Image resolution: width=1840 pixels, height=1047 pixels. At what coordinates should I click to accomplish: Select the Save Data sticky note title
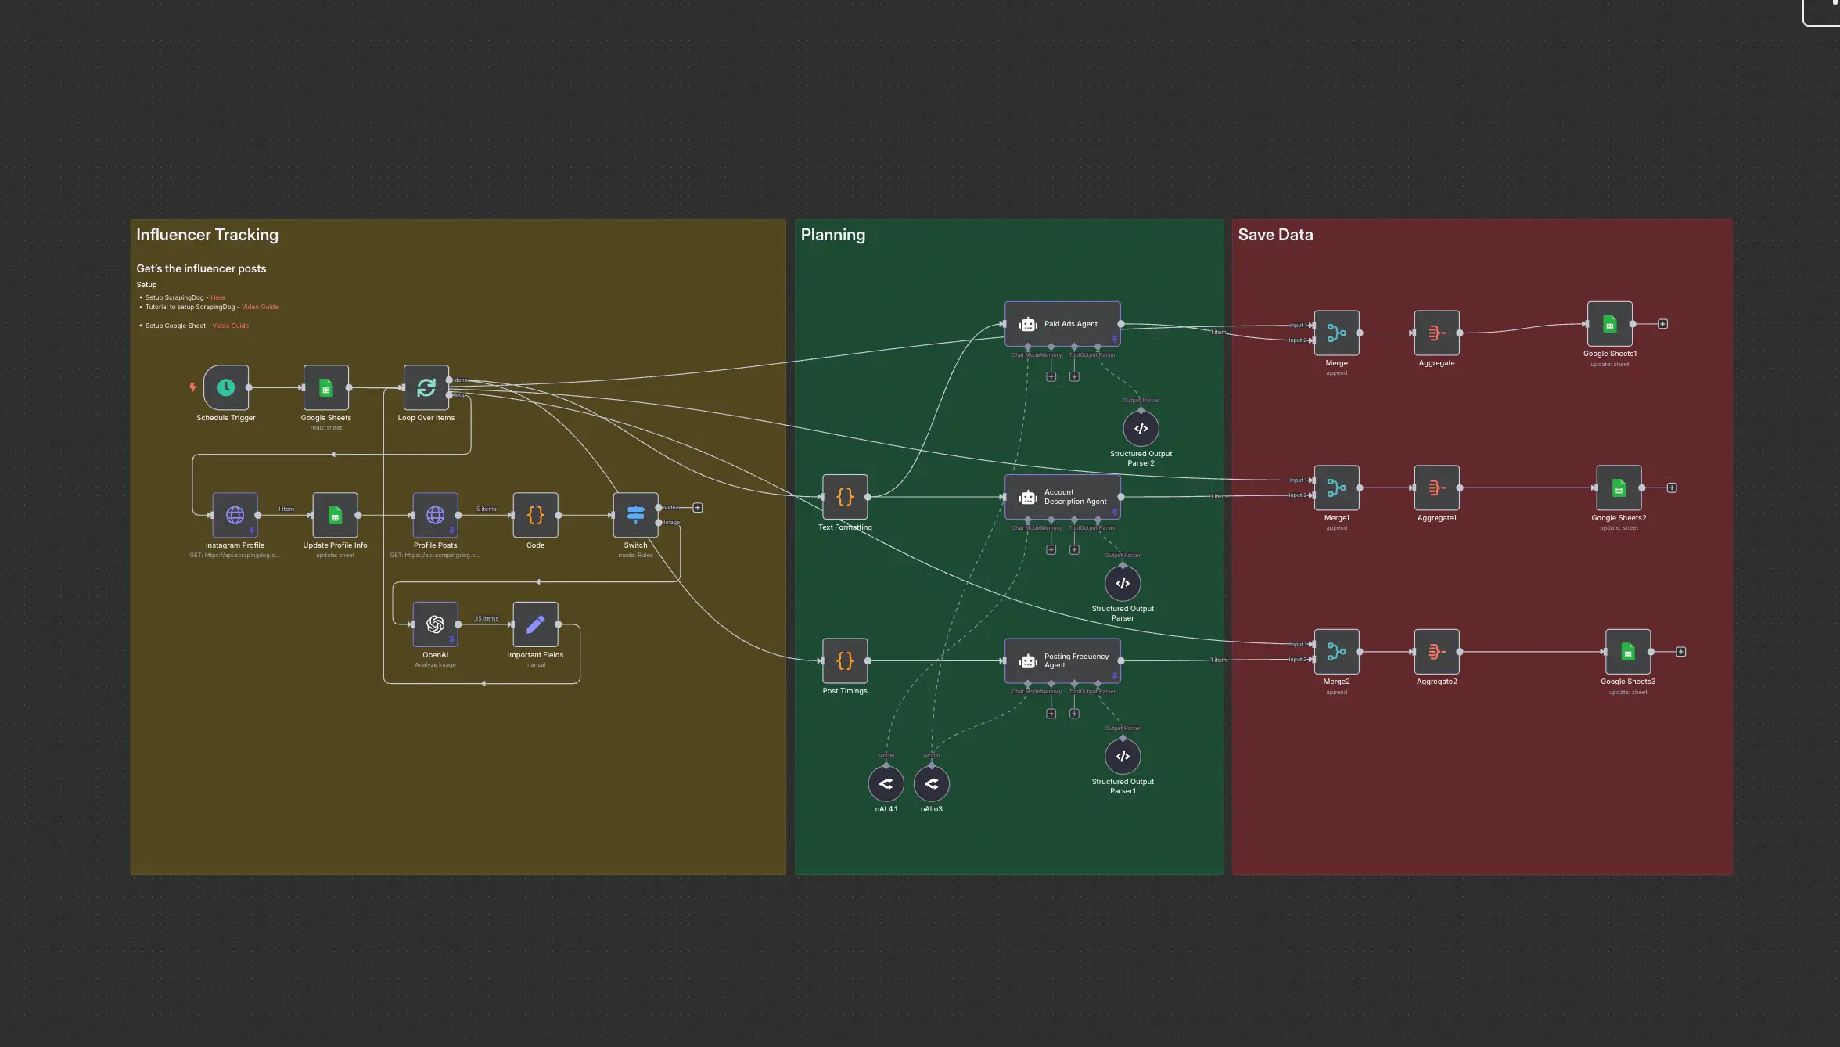(1275, 235)
